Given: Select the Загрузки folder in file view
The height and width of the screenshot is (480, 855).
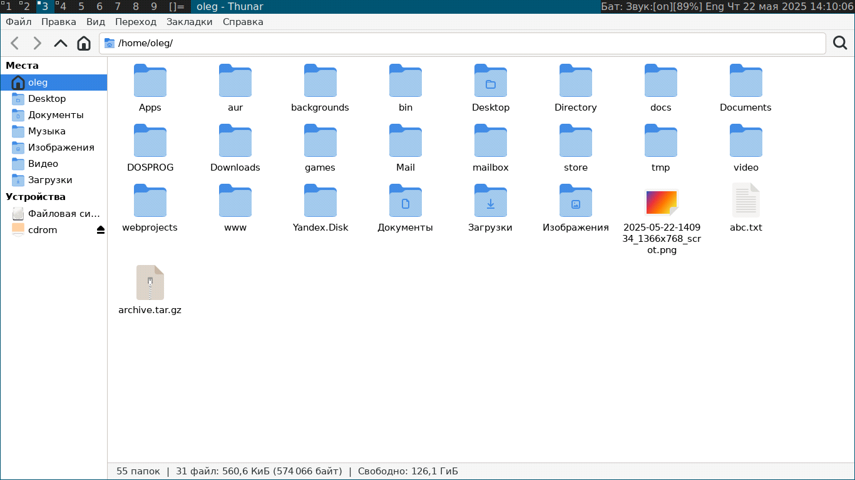Looking at the screenshot, I should click(491, 201).
